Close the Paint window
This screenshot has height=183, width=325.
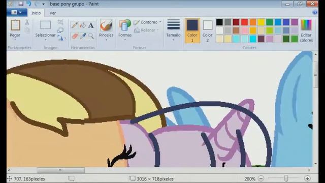[x=312, y=4]
